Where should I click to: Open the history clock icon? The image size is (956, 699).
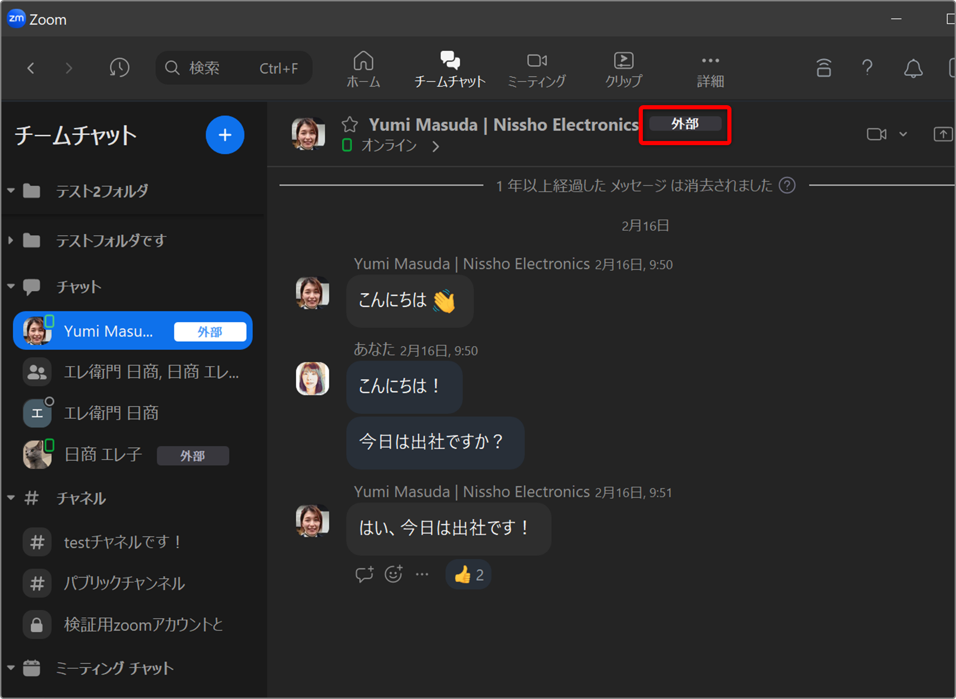(x=119, y=68)
